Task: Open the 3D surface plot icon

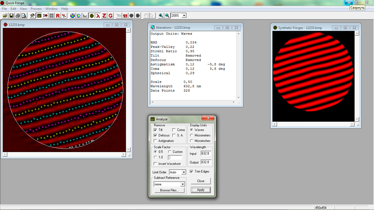Action: tap(73, 16)
